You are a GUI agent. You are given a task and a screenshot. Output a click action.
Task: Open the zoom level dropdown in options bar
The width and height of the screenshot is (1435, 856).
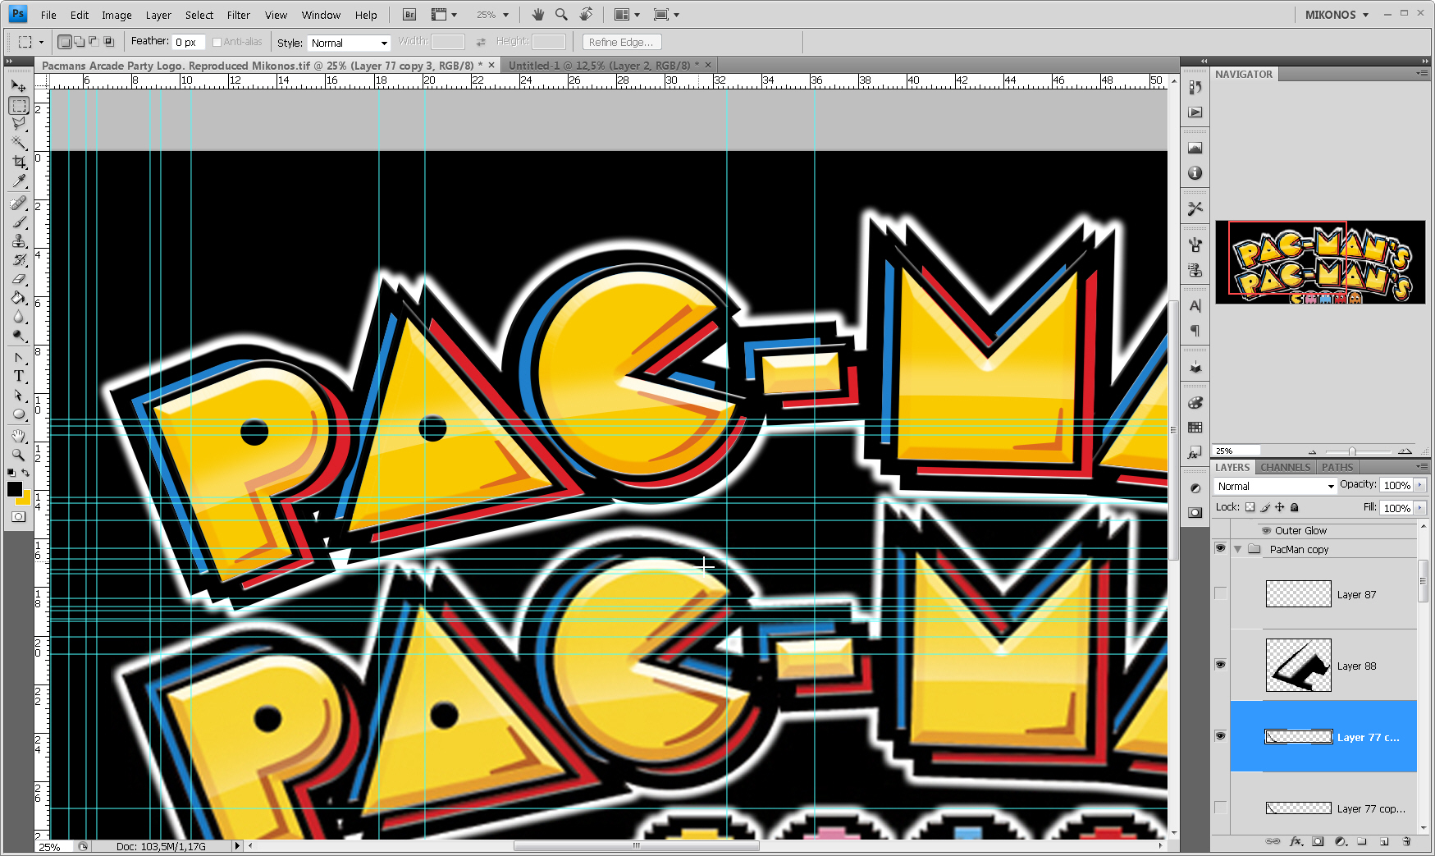pyautogui.click(x=507, y=14)
